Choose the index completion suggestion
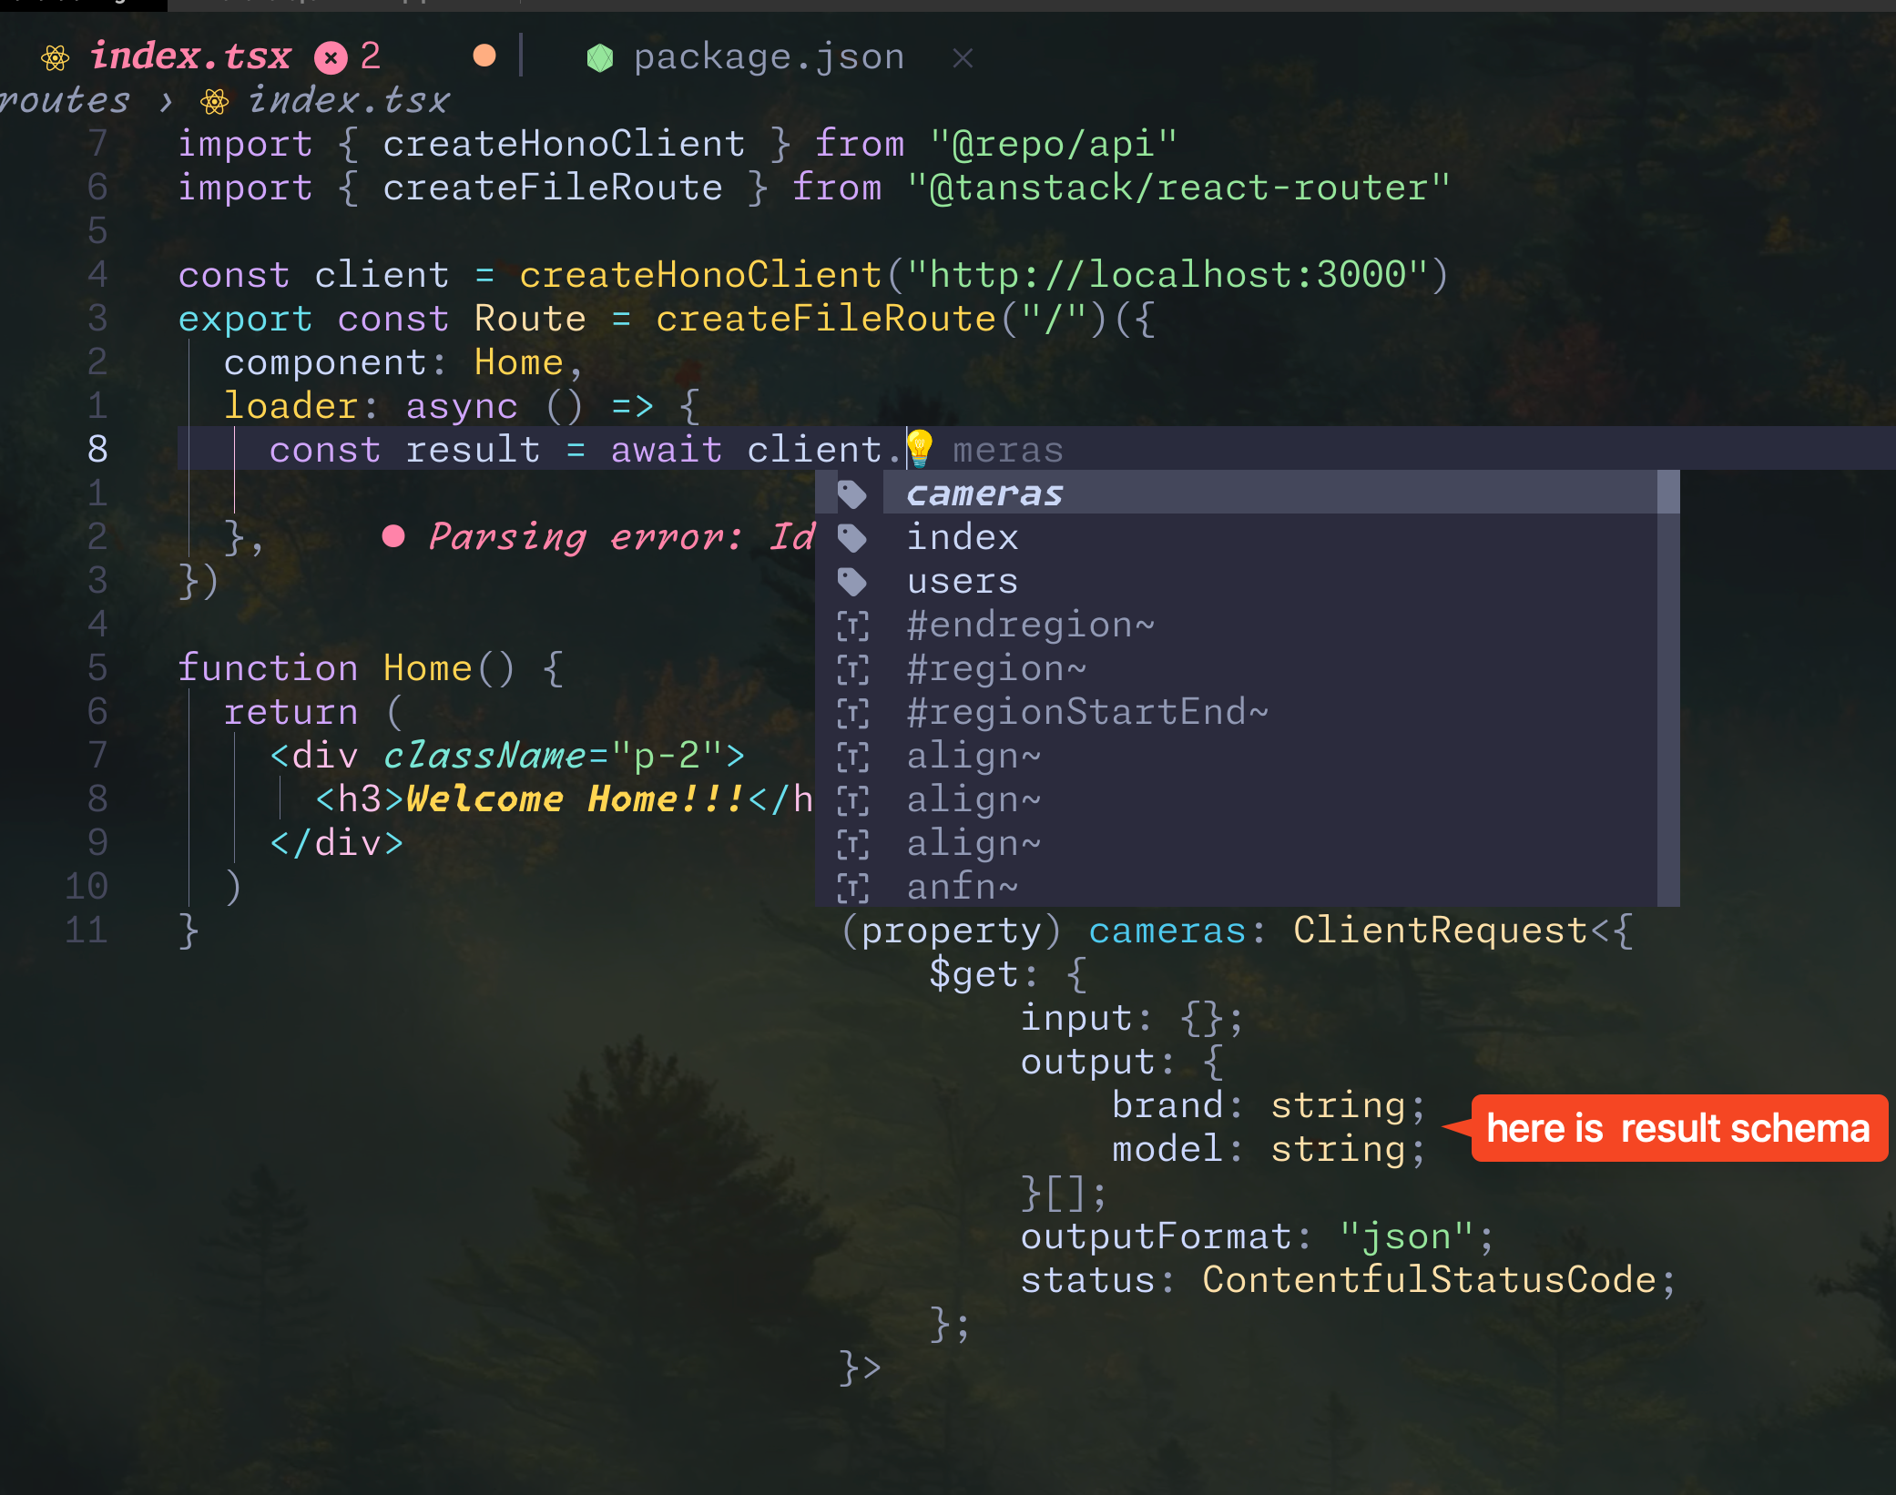This screenshot has width=1896, height=1495. 963,537
